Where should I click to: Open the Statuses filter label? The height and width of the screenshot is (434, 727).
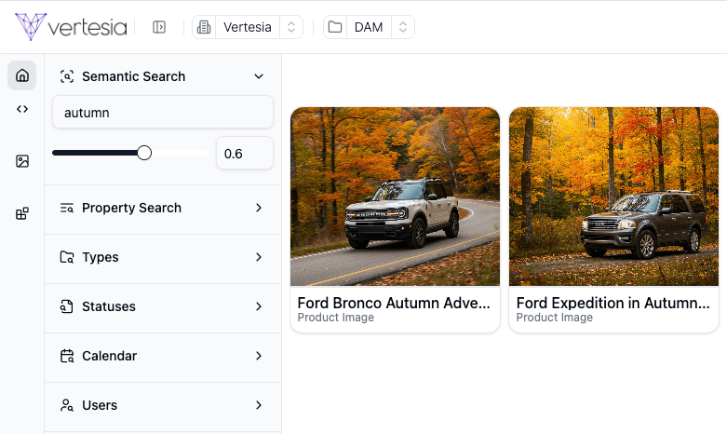[x=109, y=306]
